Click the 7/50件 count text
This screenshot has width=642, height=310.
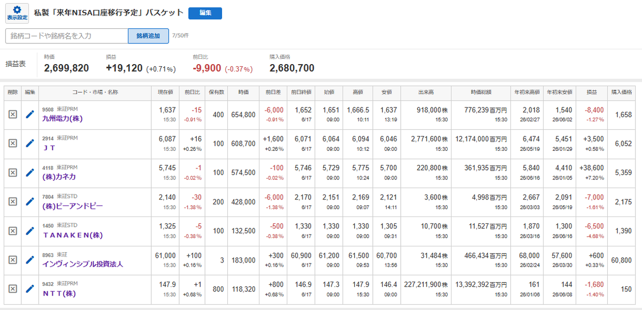pyautogui.click(x=180, y=36)
